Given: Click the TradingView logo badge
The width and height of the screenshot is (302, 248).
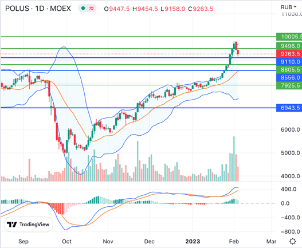Looking at the screenshot, I should (28, 225).
